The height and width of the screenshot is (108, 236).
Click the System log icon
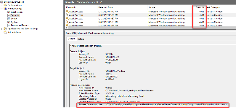[x=9, y=22]
